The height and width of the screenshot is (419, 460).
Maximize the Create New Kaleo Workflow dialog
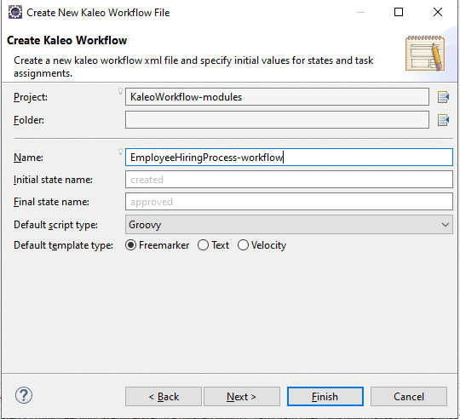pyautogui.click(x=399, y=12)
